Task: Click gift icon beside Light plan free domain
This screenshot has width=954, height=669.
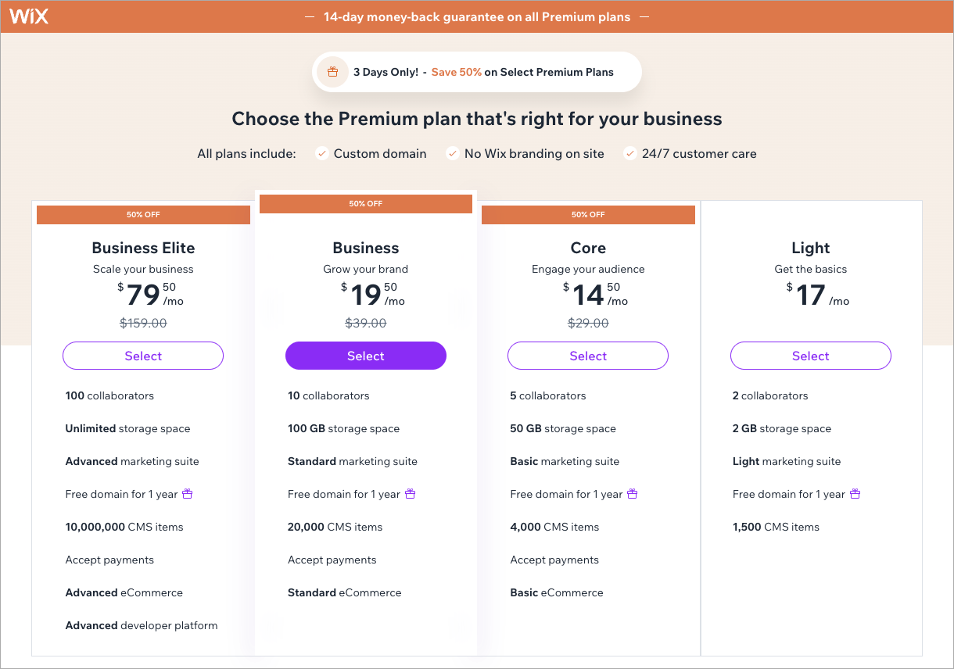Action: [855, 494]
